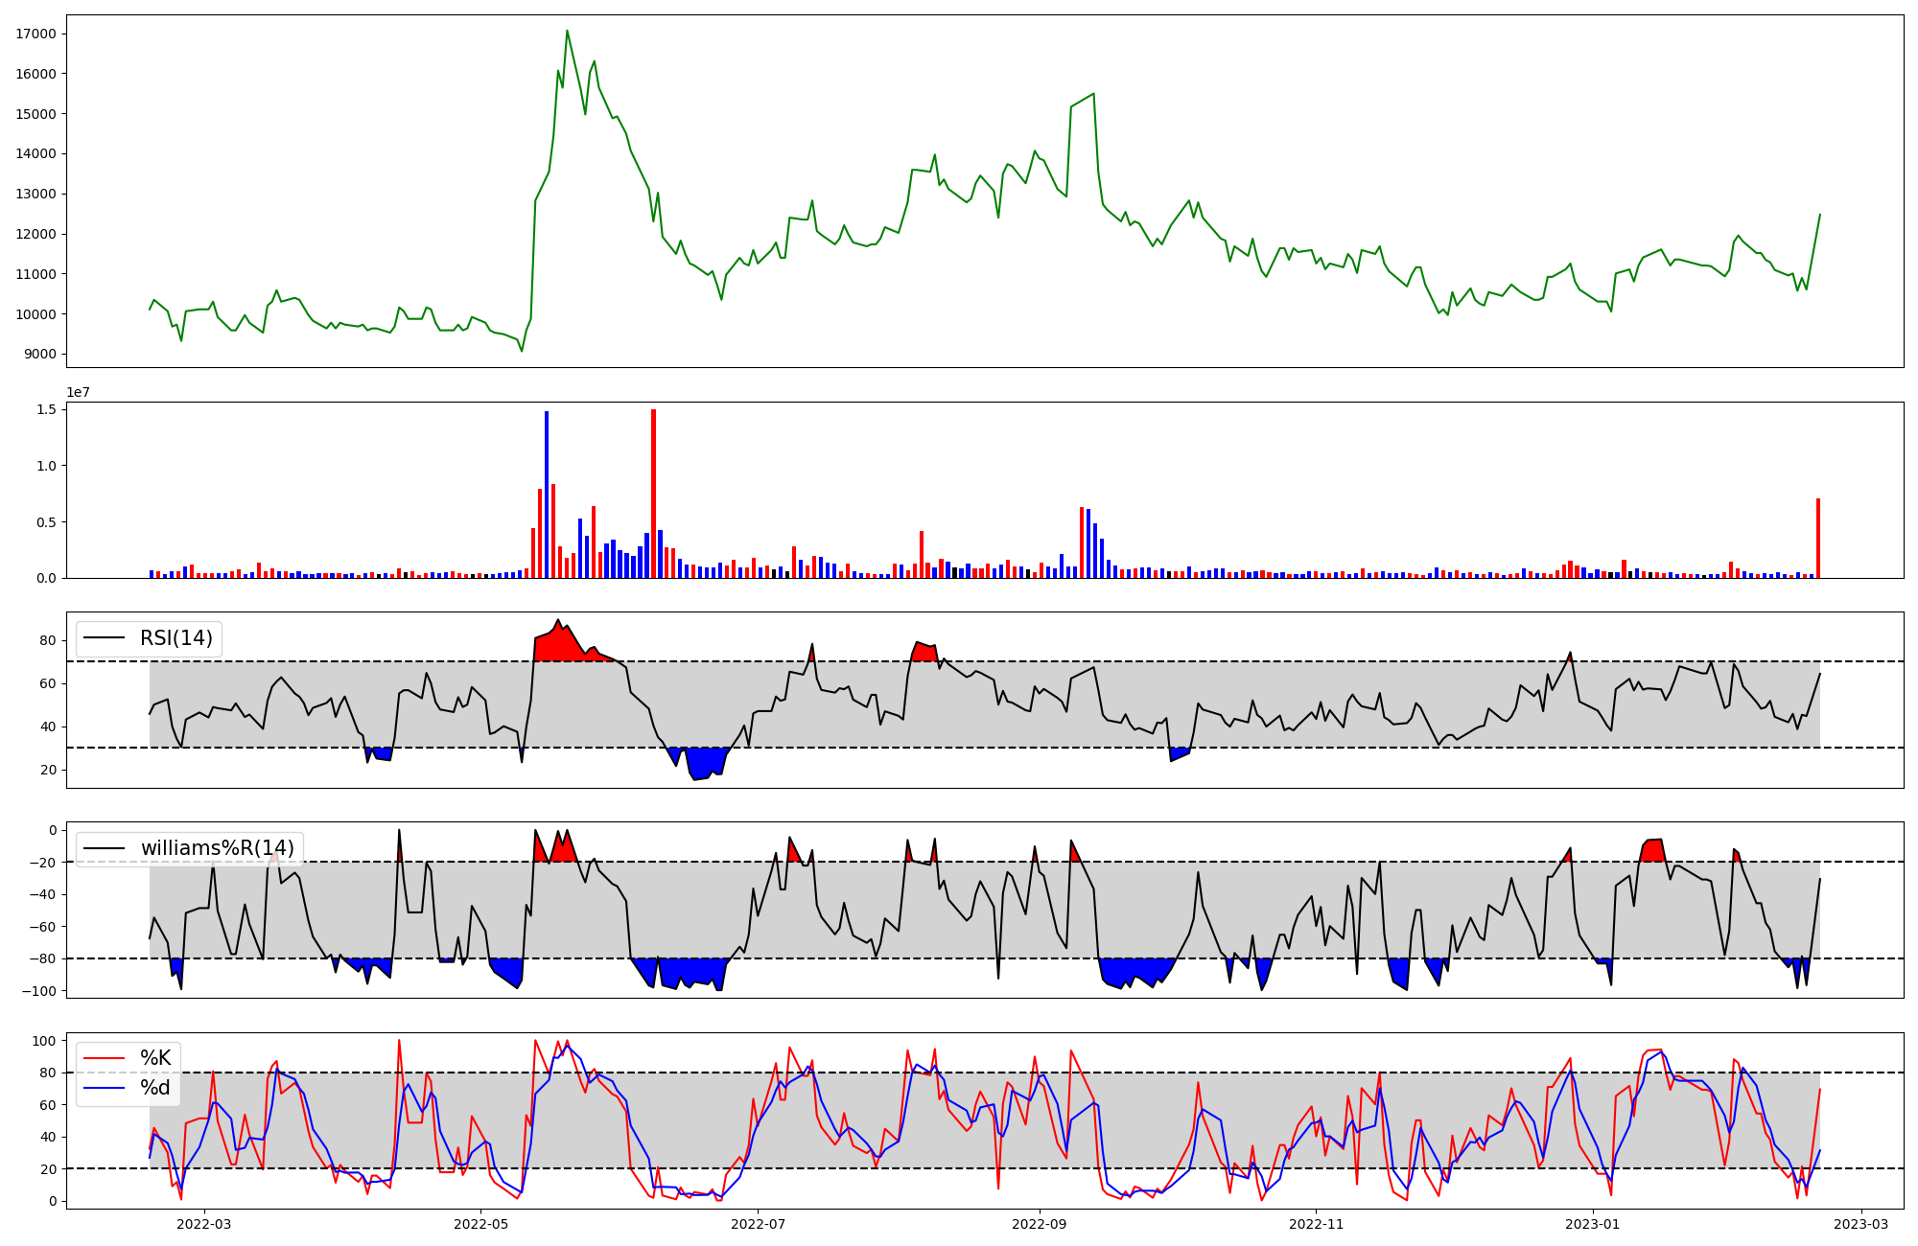Click the black RSI(14) legend line swatch
The image size is (1918, 1246).
pos(105,638)
